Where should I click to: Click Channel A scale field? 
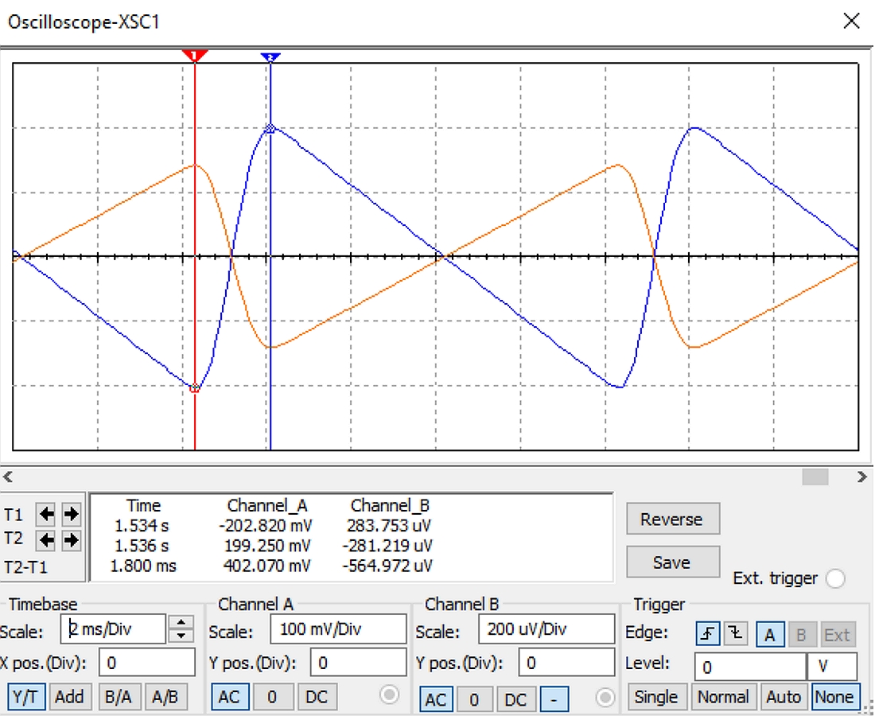pyautogui.click(x=338, y=629)
